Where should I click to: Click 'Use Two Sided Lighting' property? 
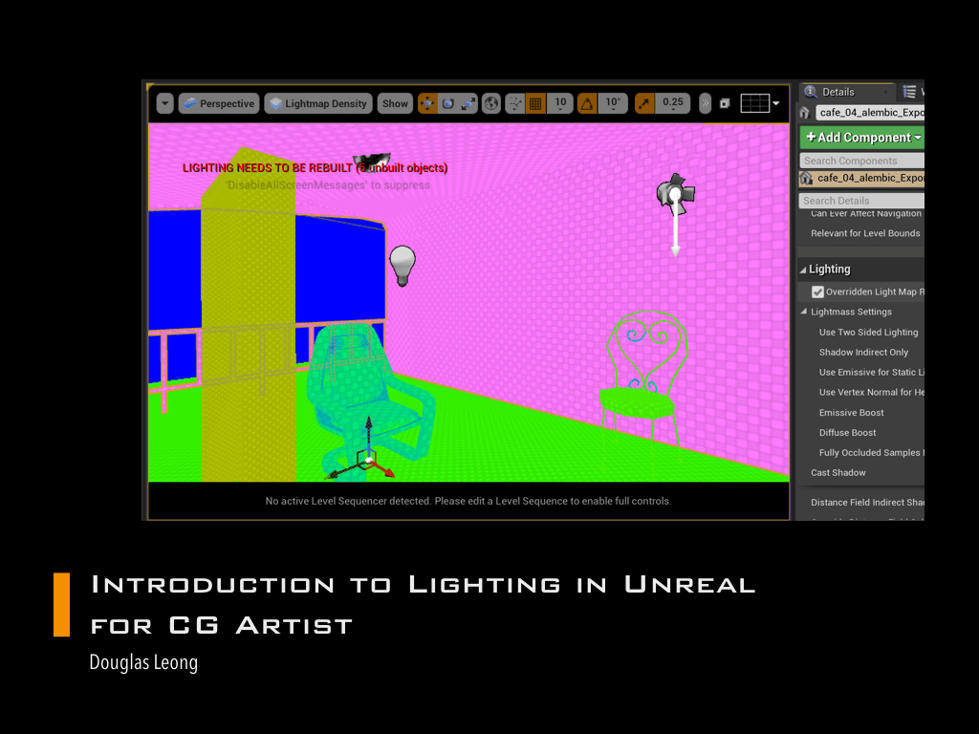pyautogui.click(x=868, y=332)
